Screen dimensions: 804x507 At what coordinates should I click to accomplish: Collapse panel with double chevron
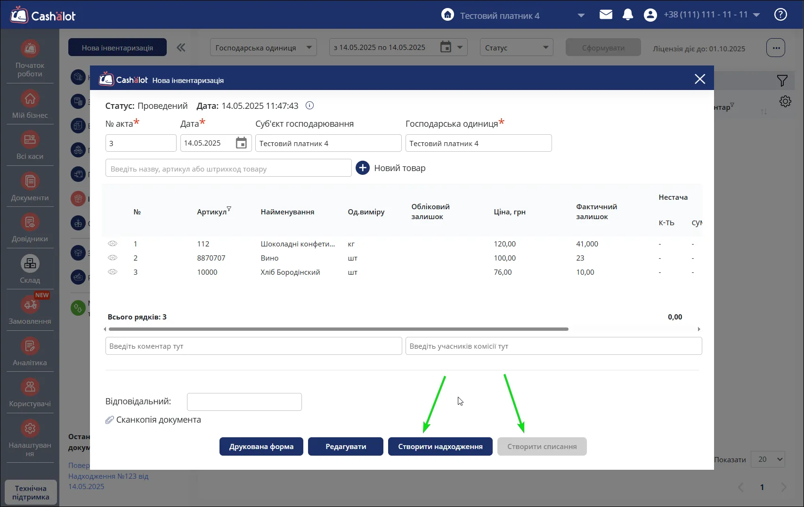coord(181,48)
